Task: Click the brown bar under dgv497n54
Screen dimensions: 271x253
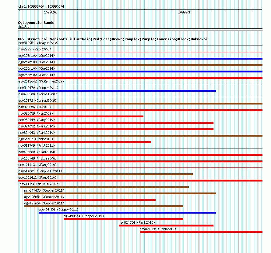Action: [x=104, y=206]
